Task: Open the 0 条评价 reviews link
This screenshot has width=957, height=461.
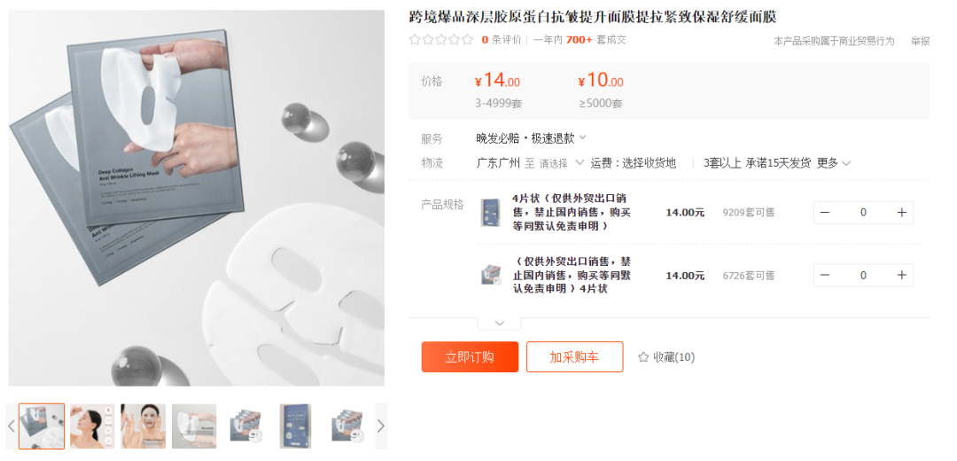Action: [x=501, y=40]
